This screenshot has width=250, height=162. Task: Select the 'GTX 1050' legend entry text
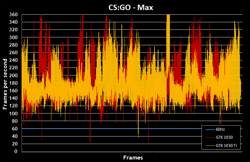tap(224, 137)
